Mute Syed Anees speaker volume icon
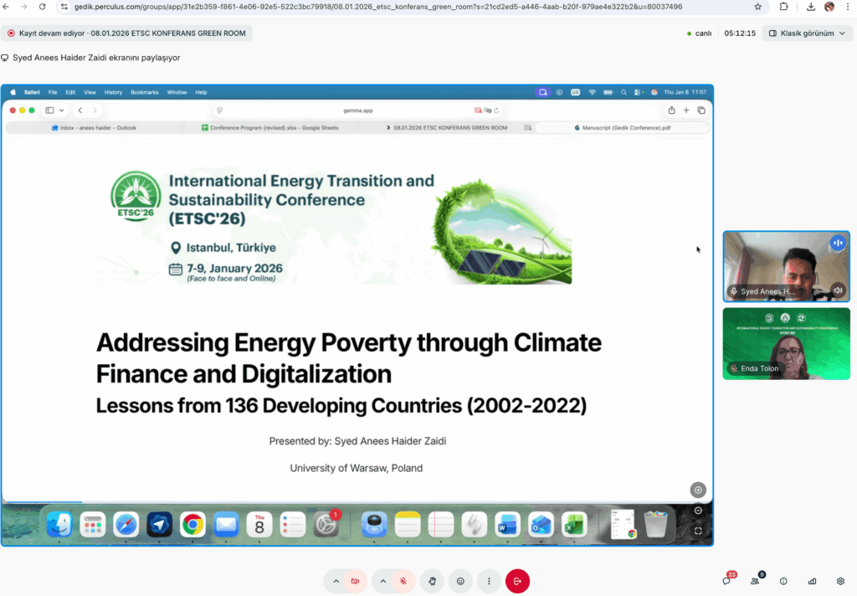Screen dimensions: 857x596 point(837,290)
